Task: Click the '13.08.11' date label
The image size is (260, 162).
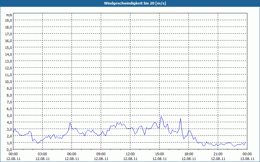Action: click(x=247, y=159)
